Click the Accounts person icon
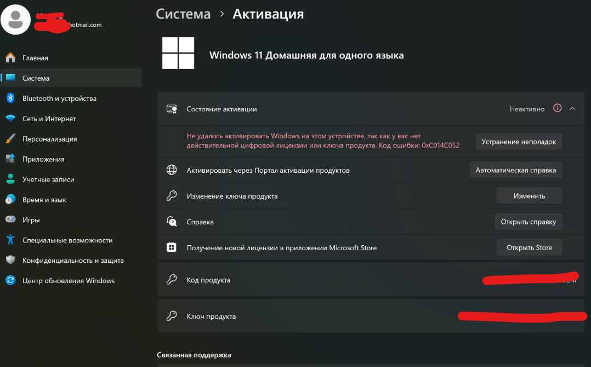Viewport: 591px width, 367px height. click(10, 179)
